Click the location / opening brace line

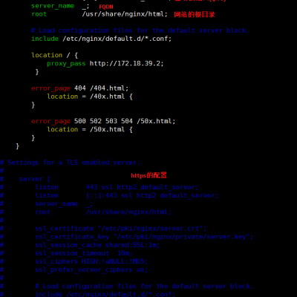click(x=55, y=55)
